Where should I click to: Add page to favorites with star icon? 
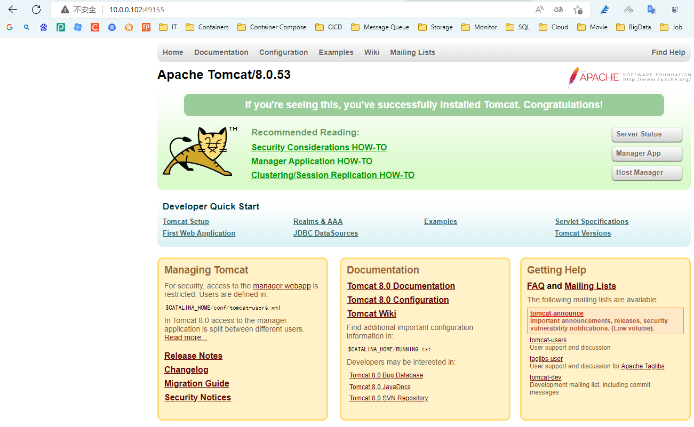(578, 10)
